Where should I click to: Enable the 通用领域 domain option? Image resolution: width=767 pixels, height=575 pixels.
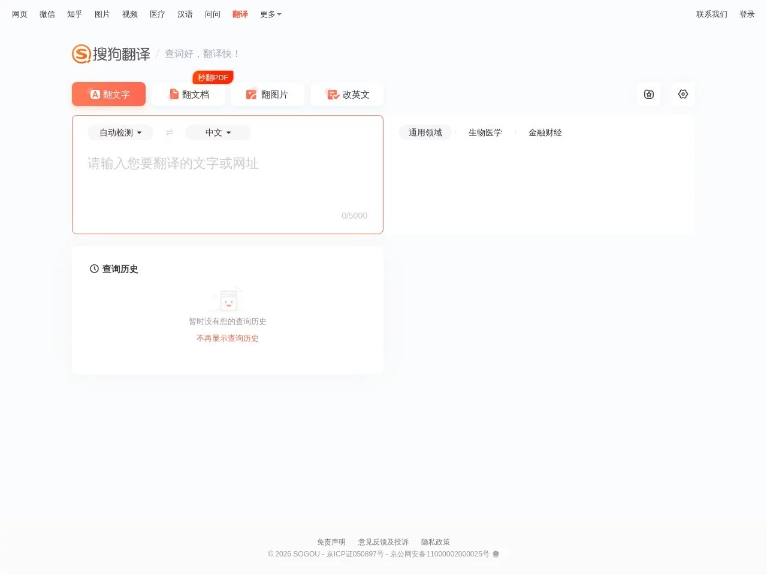tap(425, 132)
